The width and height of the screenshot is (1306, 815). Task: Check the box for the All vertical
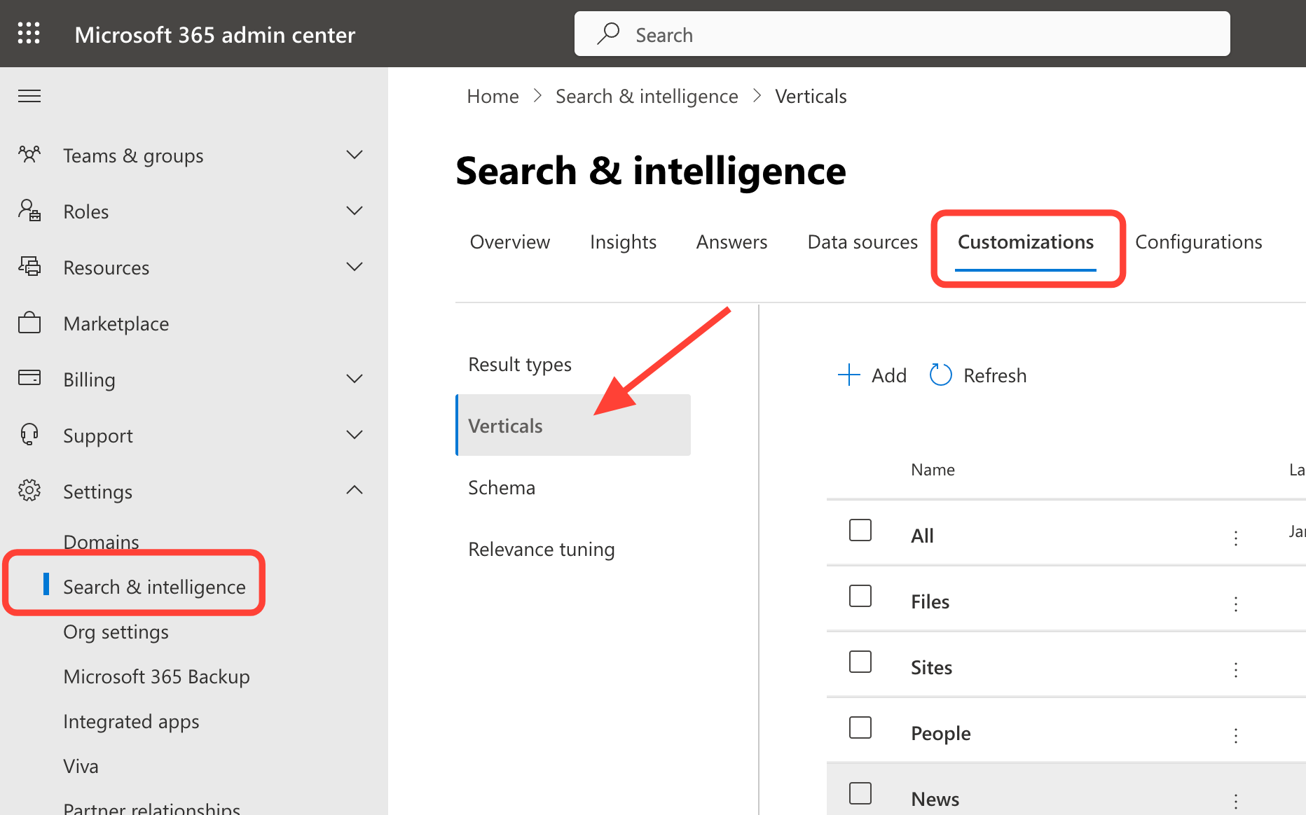[x=860, y=531]
